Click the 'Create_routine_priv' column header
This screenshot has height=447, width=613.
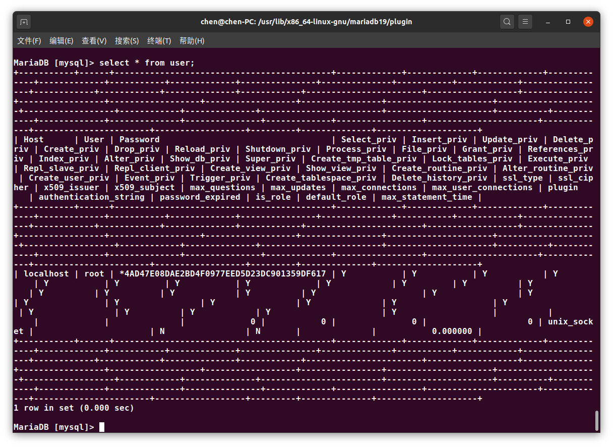pos(440,169)
